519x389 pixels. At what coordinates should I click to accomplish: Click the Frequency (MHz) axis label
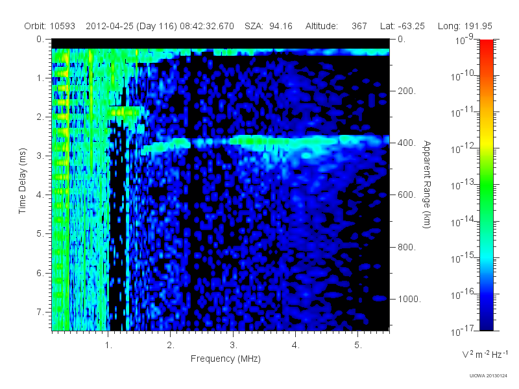pos(225,359)
